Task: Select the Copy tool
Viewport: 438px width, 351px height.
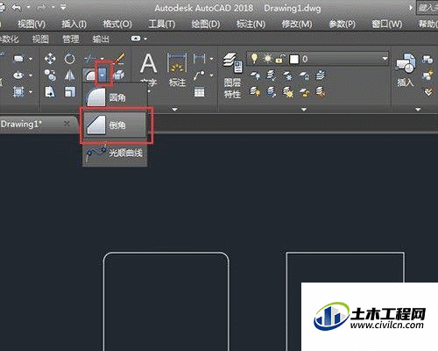Action: (50, 75)
